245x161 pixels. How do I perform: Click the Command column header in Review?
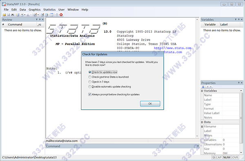coord(22,25)
